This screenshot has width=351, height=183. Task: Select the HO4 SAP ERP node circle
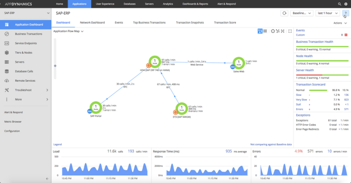point(155,62)
